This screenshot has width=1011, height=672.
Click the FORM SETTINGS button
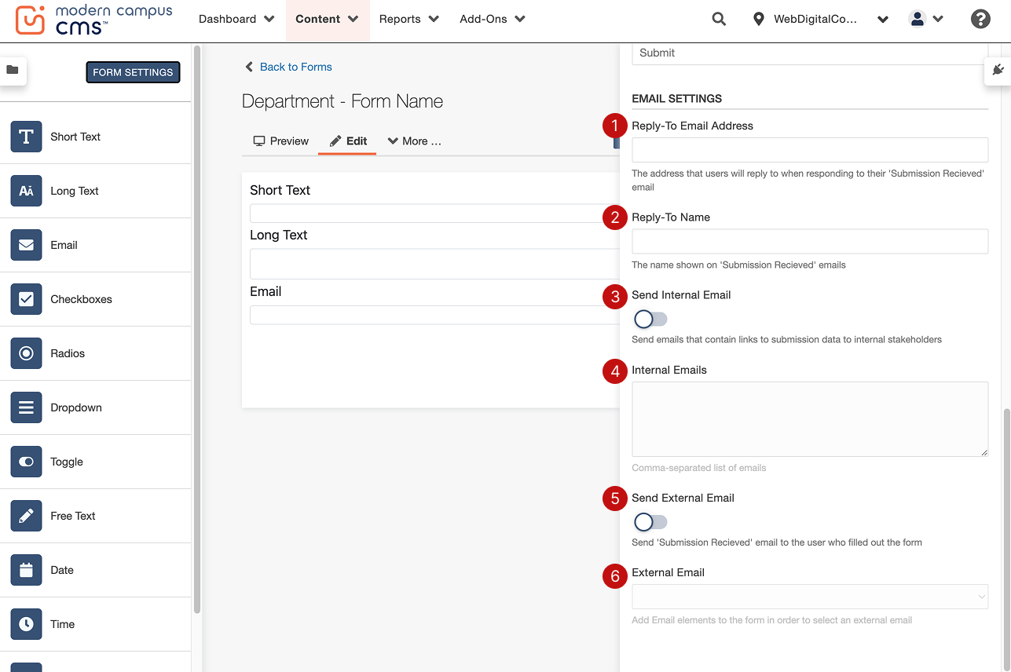pos(133,72)
